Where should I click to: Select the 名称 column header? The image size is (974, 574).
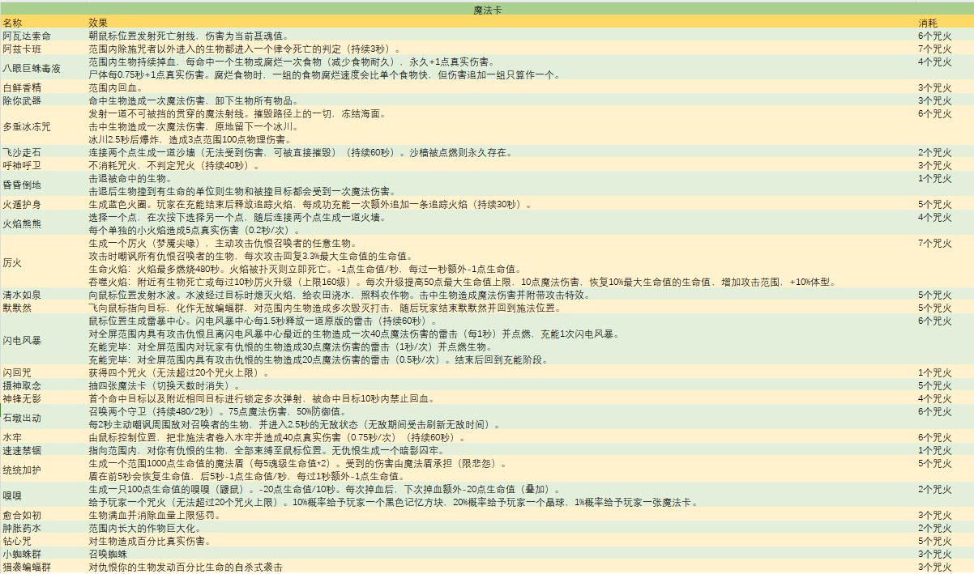[x=13, y=23]
